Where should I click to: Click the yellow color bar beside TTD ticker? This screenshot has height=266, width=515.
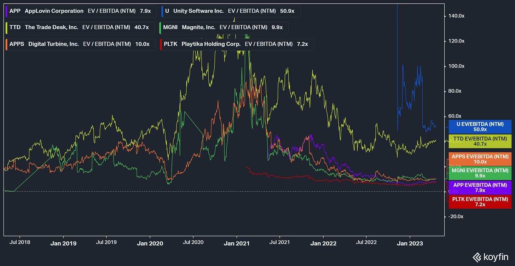6,28
